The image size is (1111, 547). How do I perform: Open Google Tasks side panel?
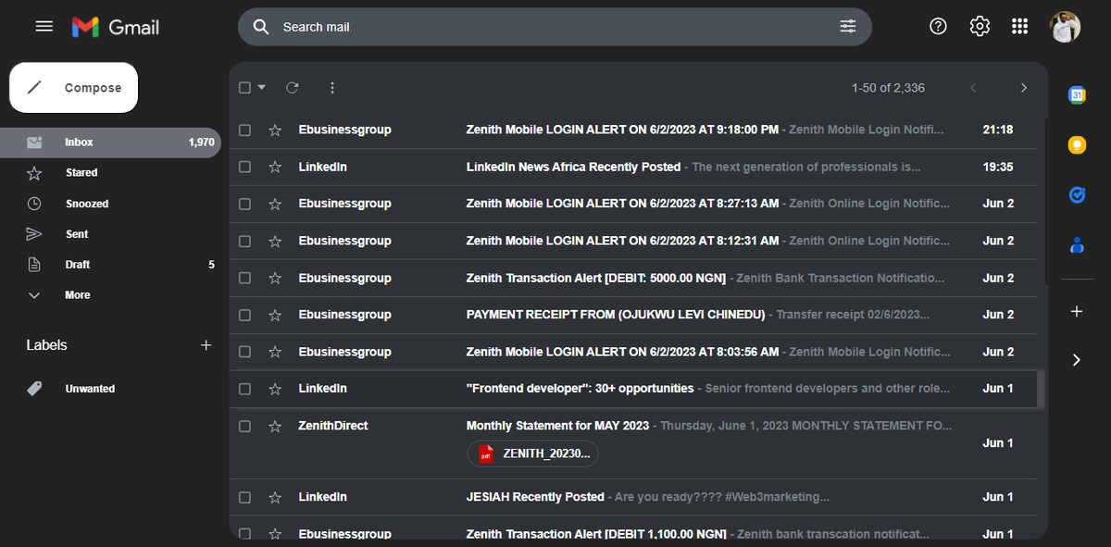(x=1077, y=195)
